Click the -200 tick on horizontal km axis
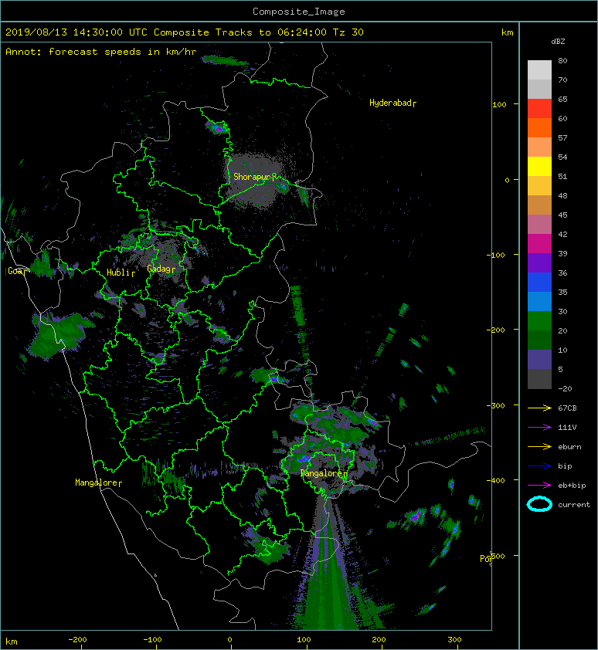 (77, 640)
